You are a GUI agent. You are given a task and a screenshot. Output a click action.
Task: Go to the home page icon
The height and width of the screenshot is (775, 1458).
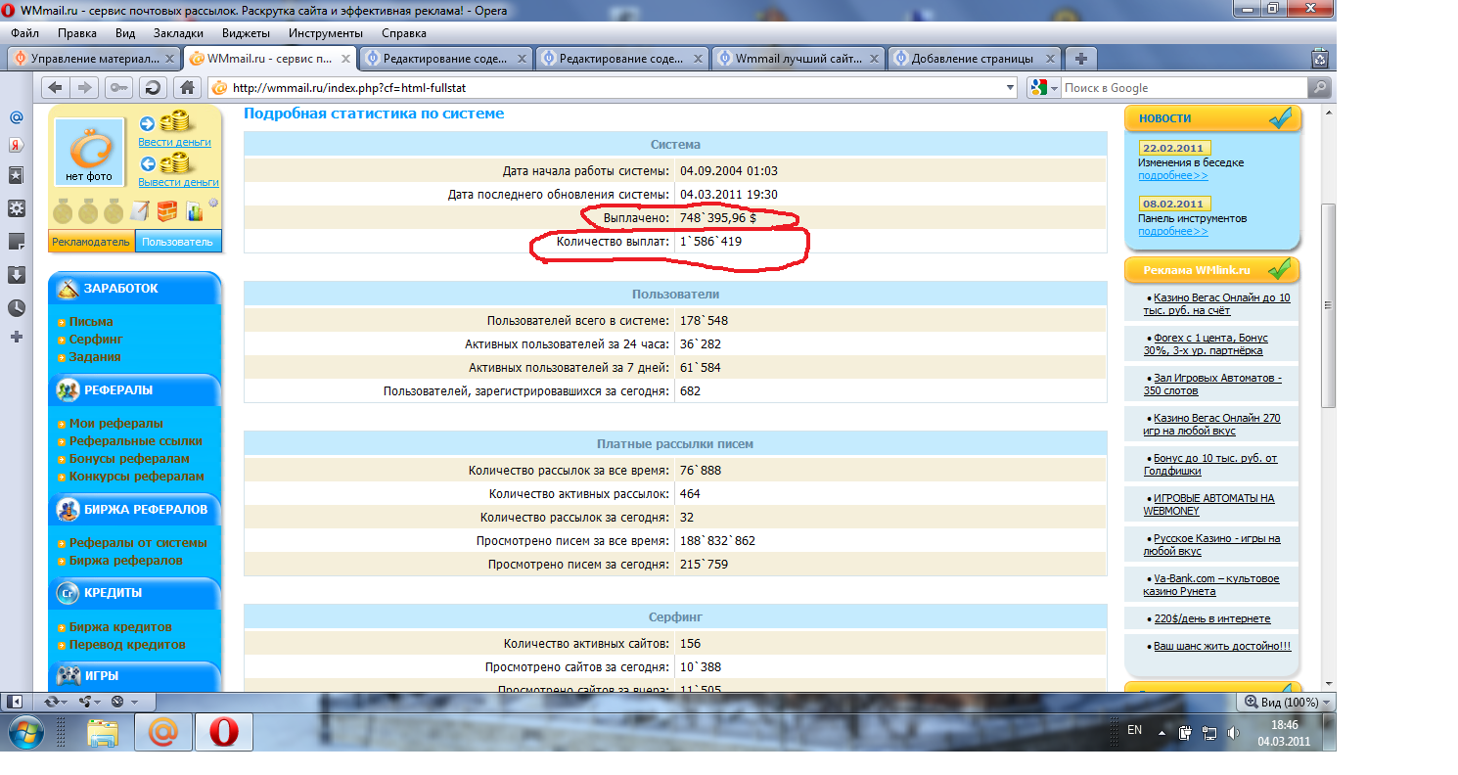pos(187,88)
